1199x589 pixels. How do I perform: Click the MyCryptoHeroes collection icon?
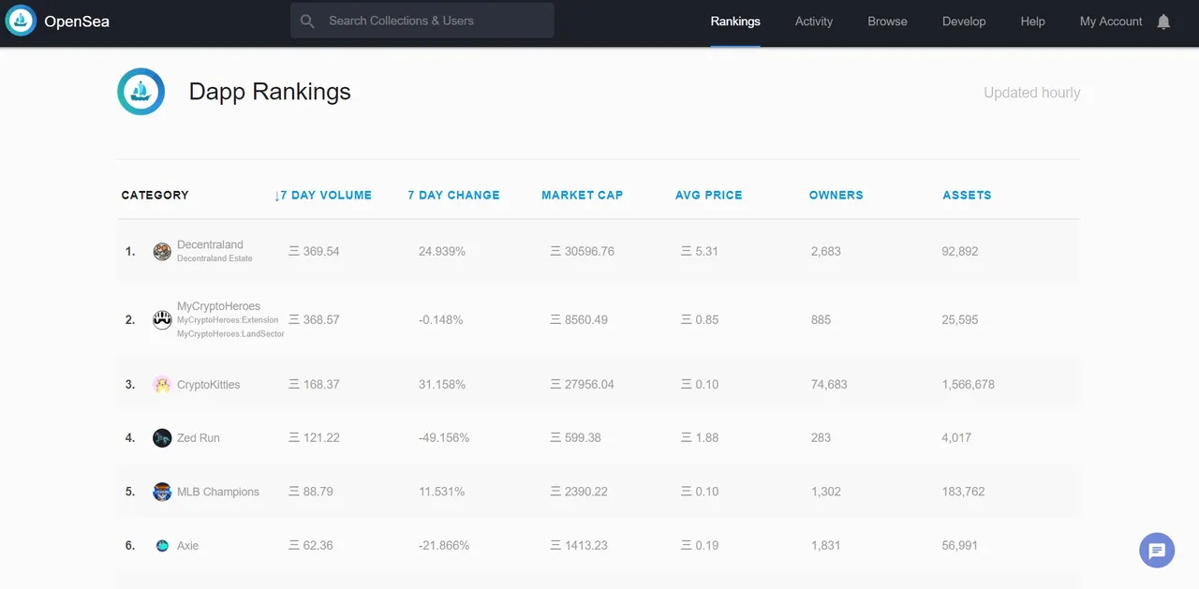pyautogui.click(x=162, y=319)
